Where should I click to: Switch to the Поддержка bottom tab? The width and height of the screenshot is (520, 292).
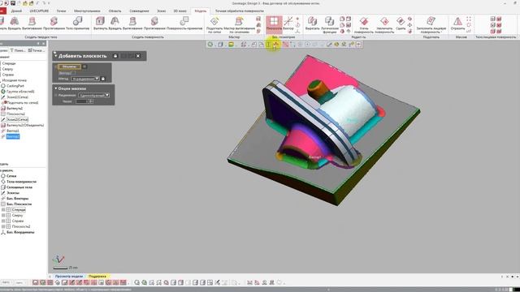tap(97, 276)
